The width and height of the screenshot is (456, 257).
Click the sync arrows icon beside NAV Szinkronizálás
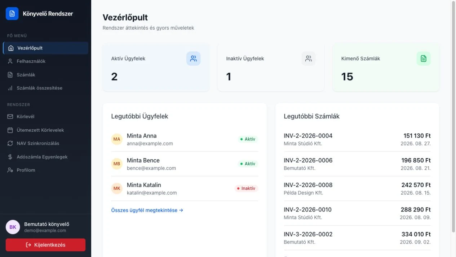(x=10, y=143)
